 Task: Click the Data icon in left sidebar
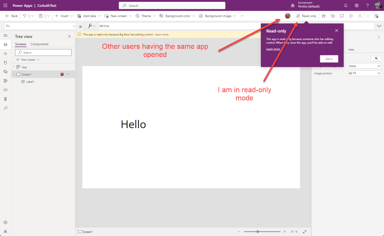pos(5,63)
